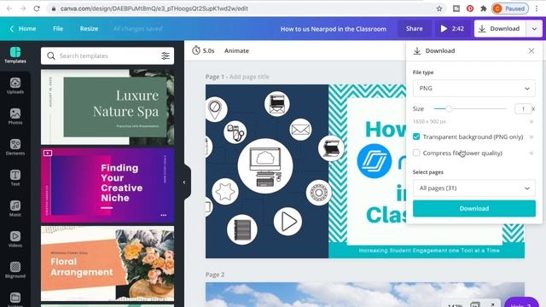Select the Floral Arrangement template
This screenshot has height=307, width=546.
point(107,264)
